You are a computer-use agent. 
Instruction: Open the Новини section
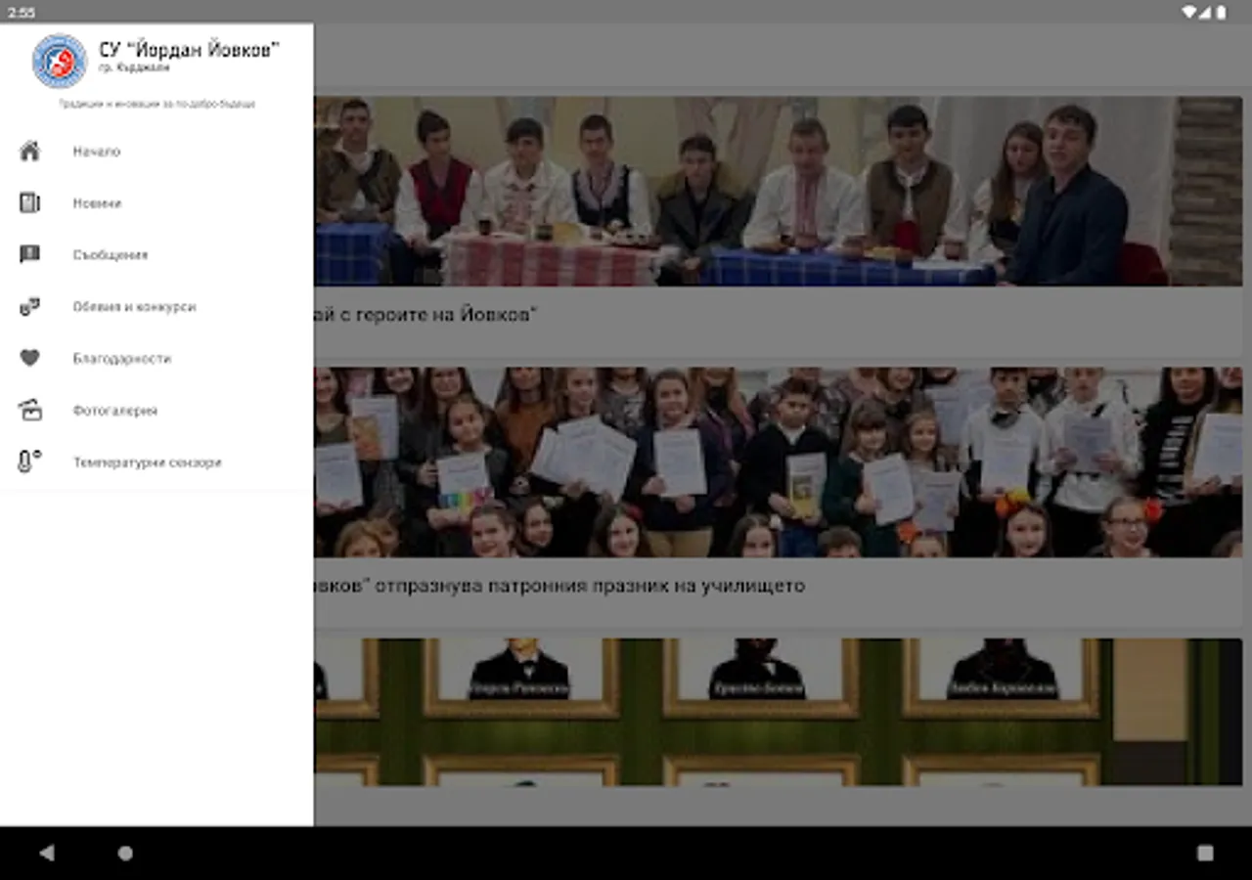[156, 203]
